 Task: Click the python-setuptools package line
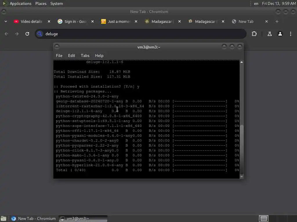point(147,121)
